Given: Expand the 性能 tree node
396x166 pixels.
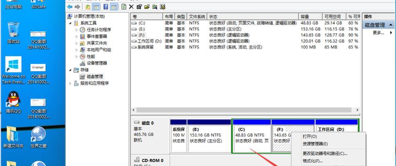Looking at the screenshot, I should 77,57.
